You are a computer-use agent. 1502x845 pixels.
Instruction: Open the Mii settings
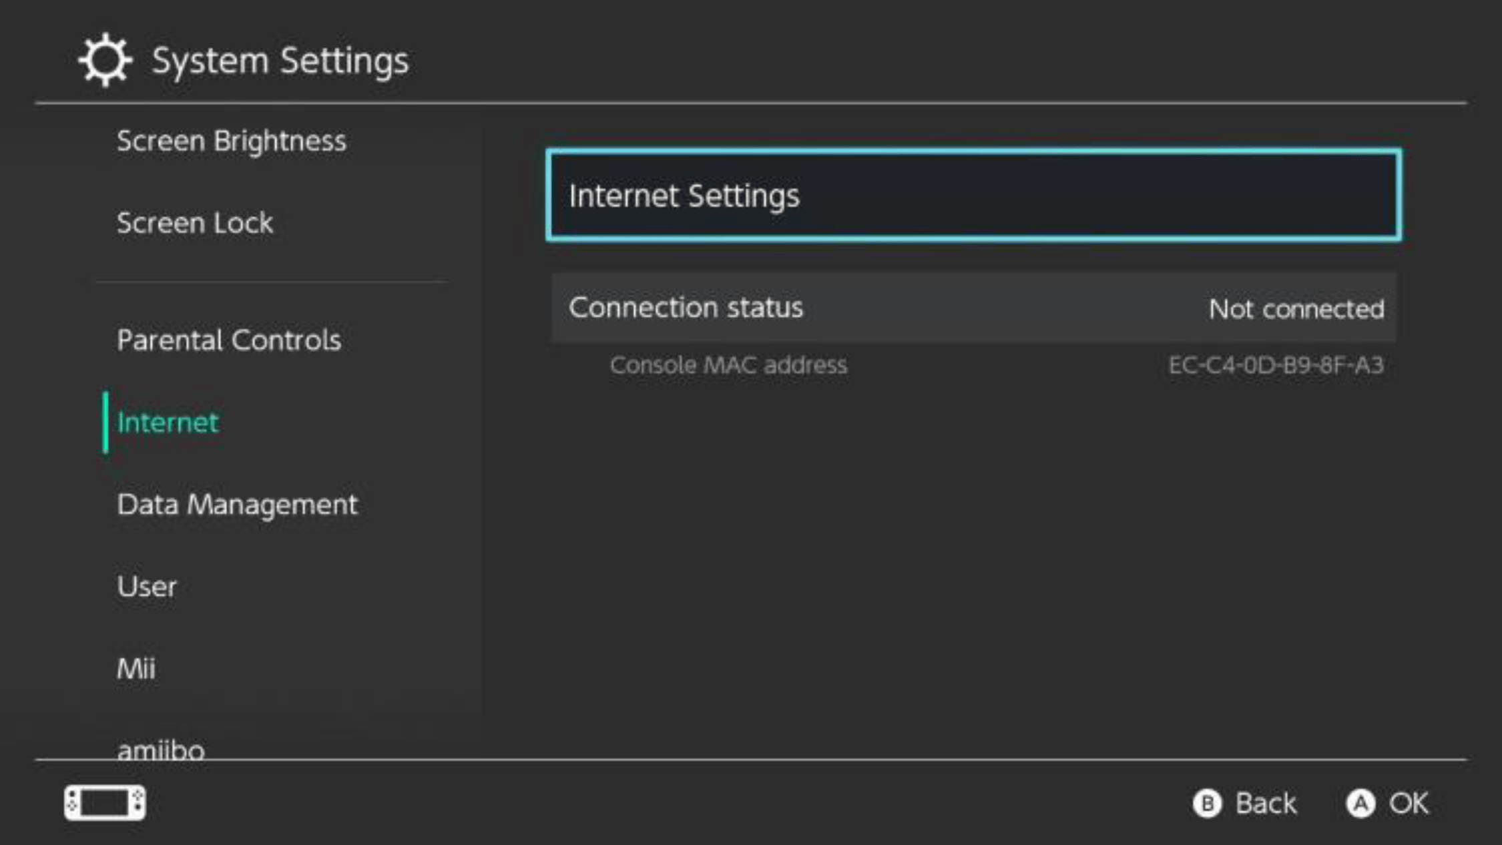[136, 669]
